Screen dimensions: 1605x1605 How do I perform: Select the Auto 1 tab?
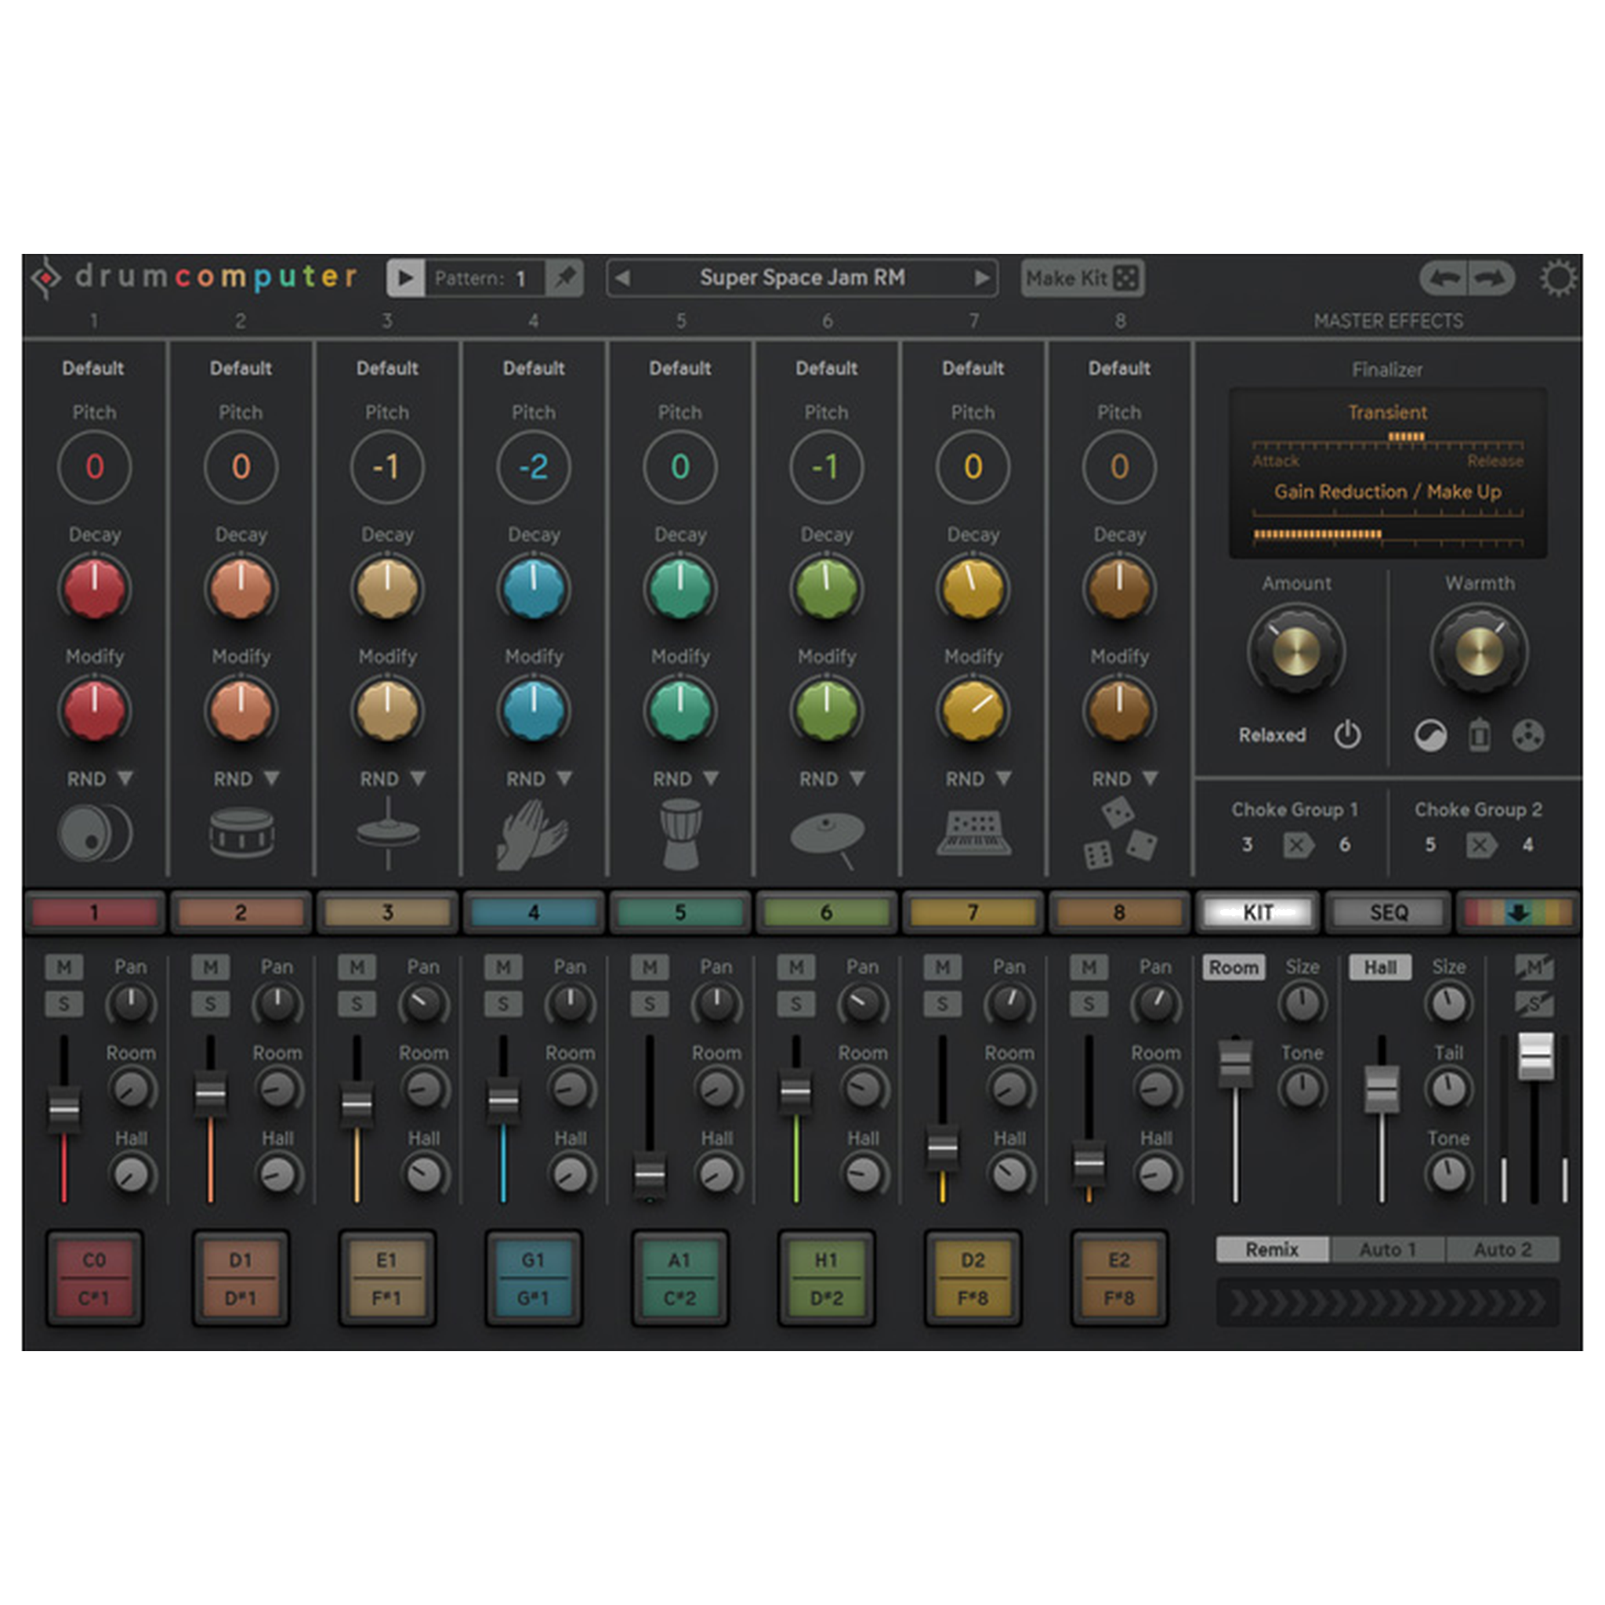click(1386, 1249)
